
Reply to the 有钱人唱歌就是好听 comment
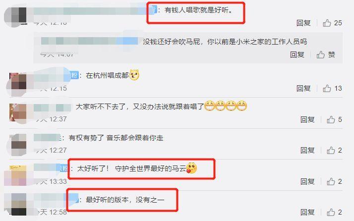click(x=303, y=23)
